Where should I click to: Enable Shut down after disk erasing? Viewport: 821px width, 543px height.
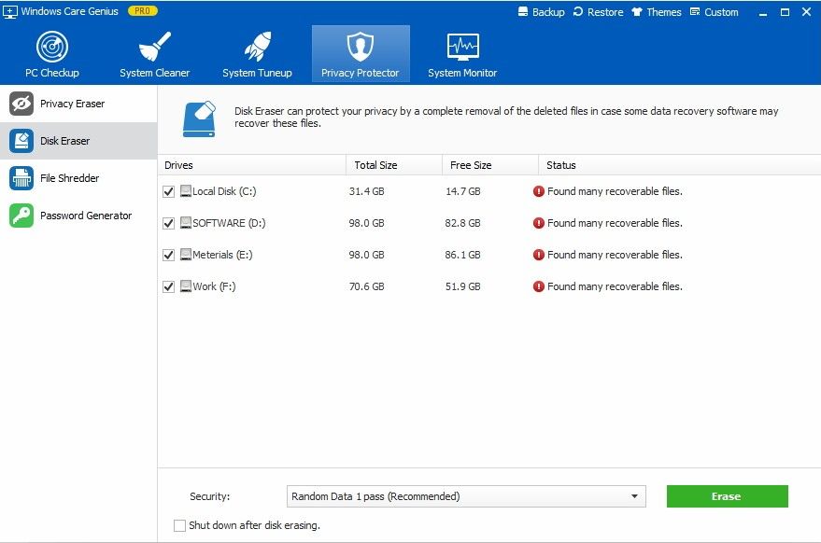(x=179, y=525)
